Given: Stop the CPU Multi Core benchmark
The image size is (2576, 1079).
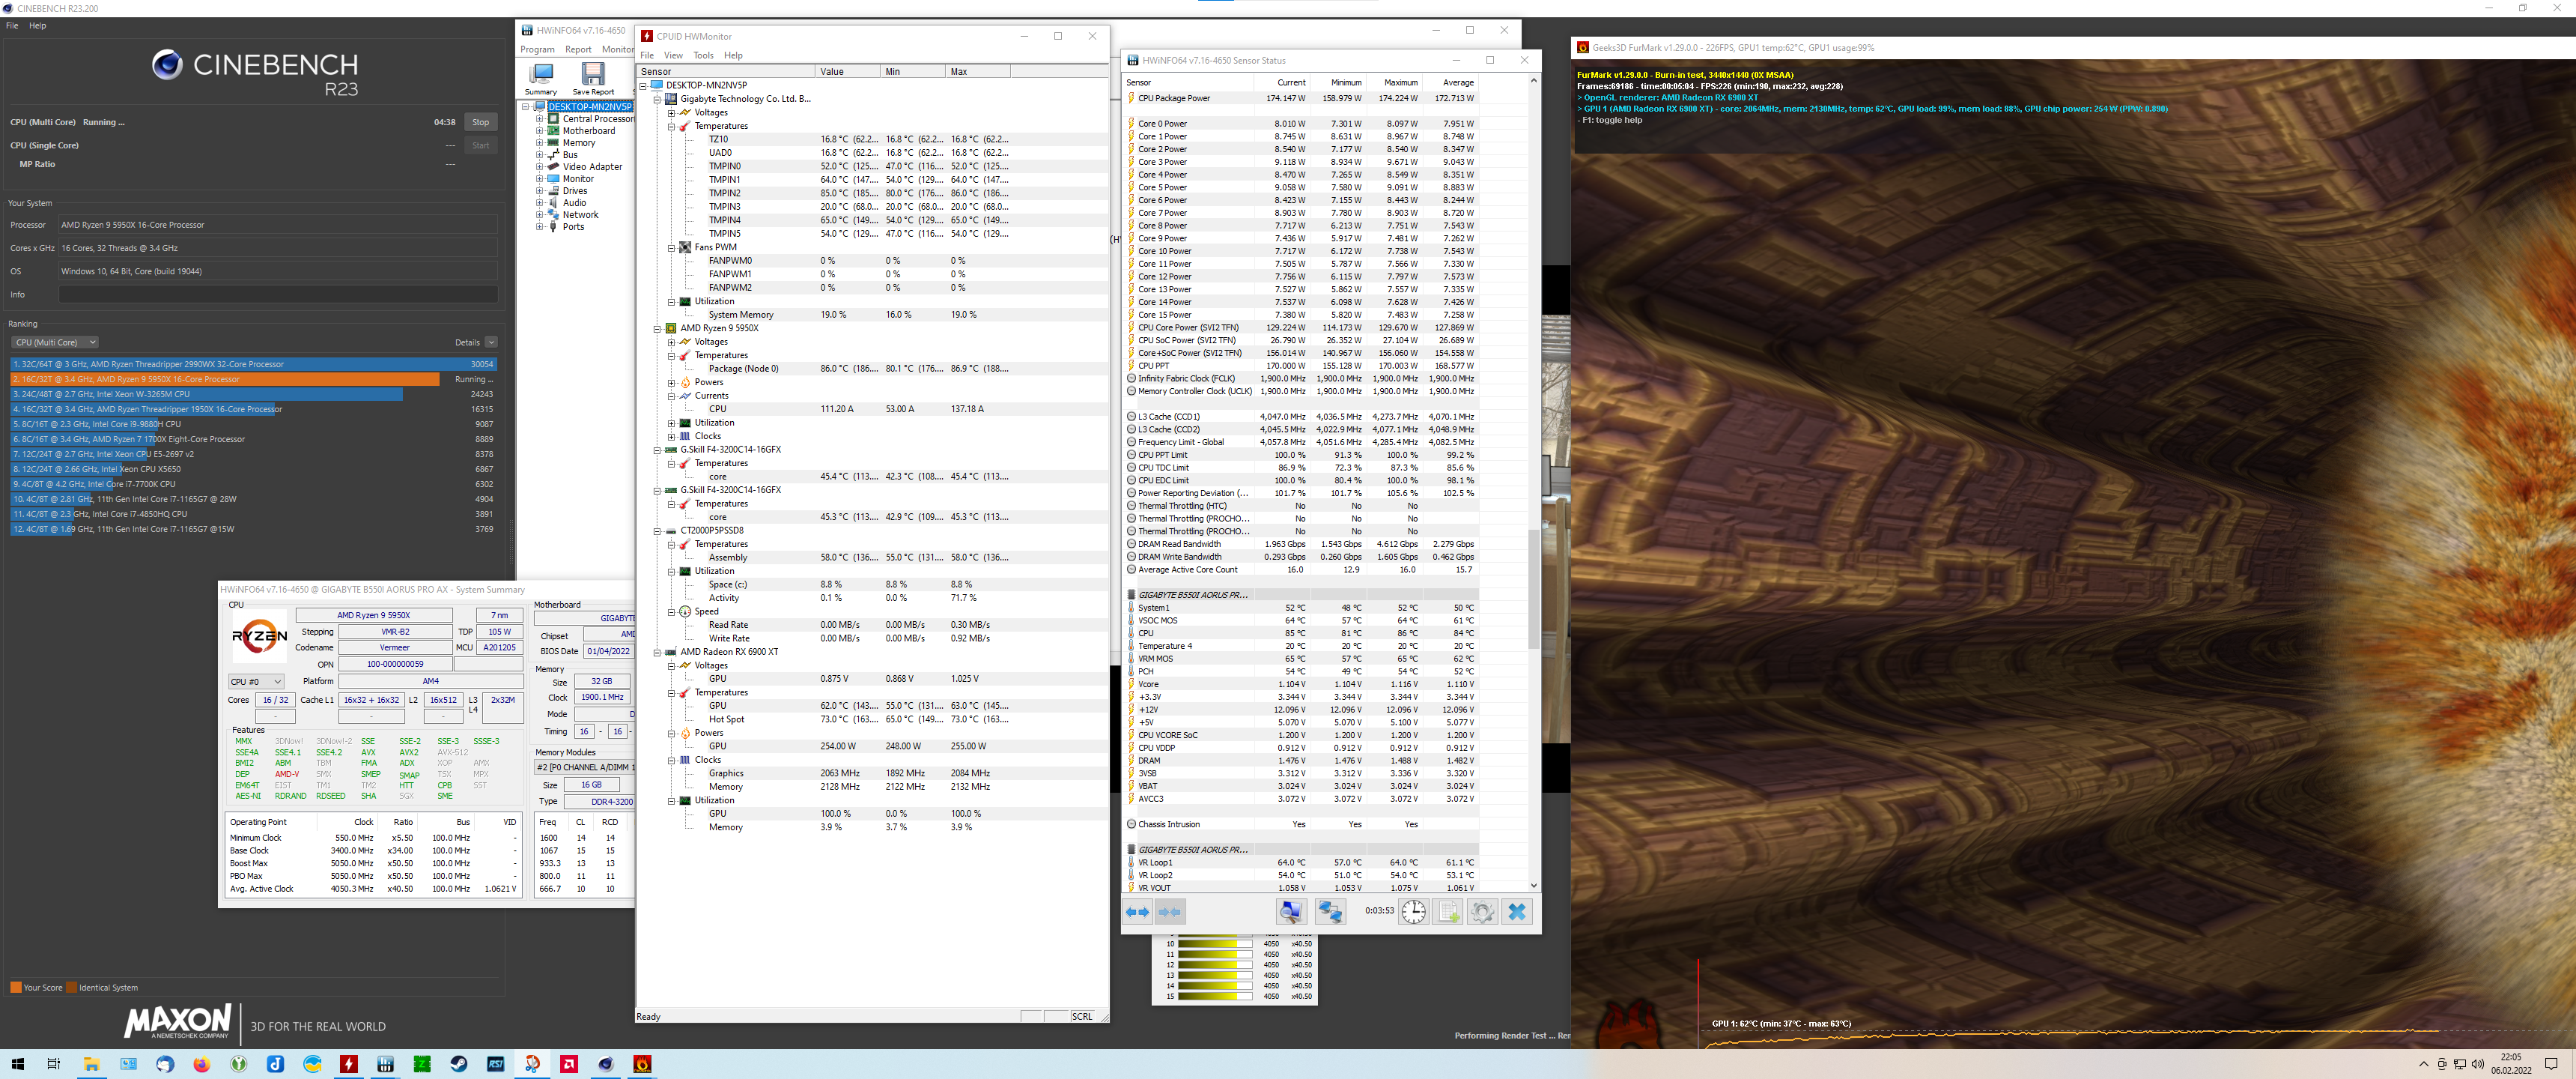Looking at the screenshot, I should [481, 122].
